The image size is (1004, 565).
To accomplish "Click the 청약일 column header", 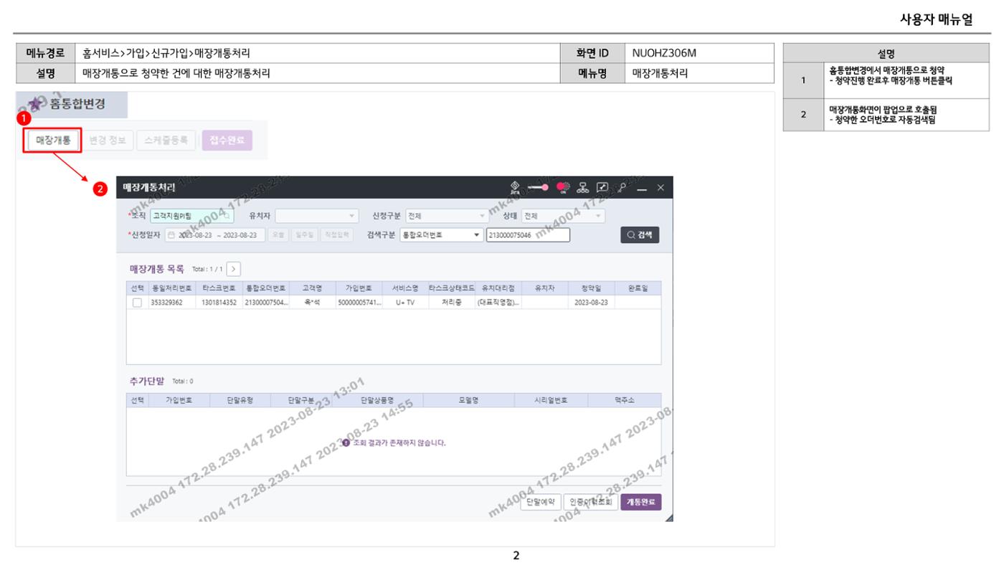I will tap(592, 288).
